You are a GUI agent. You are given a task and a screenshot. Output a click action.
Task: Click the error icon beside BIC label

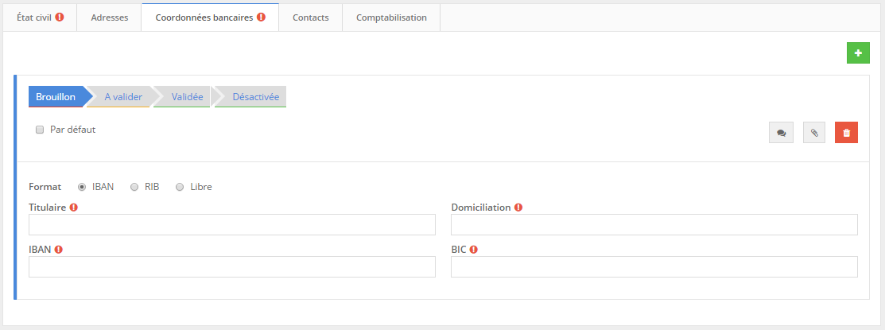pos(474,249)
